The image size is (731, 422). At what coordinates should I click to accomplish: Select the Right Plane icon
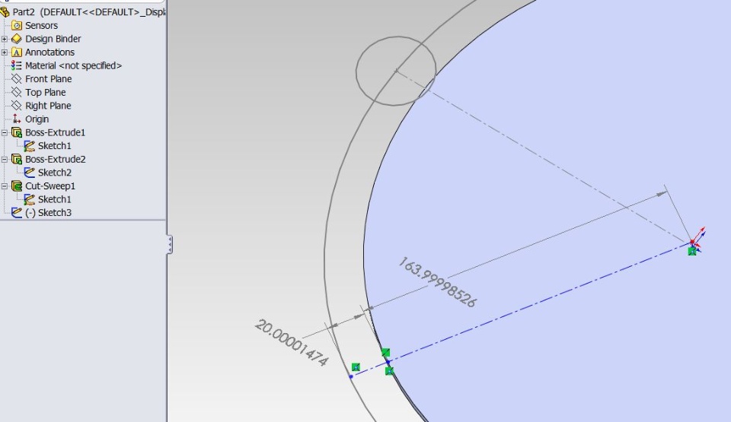point(17,106)
